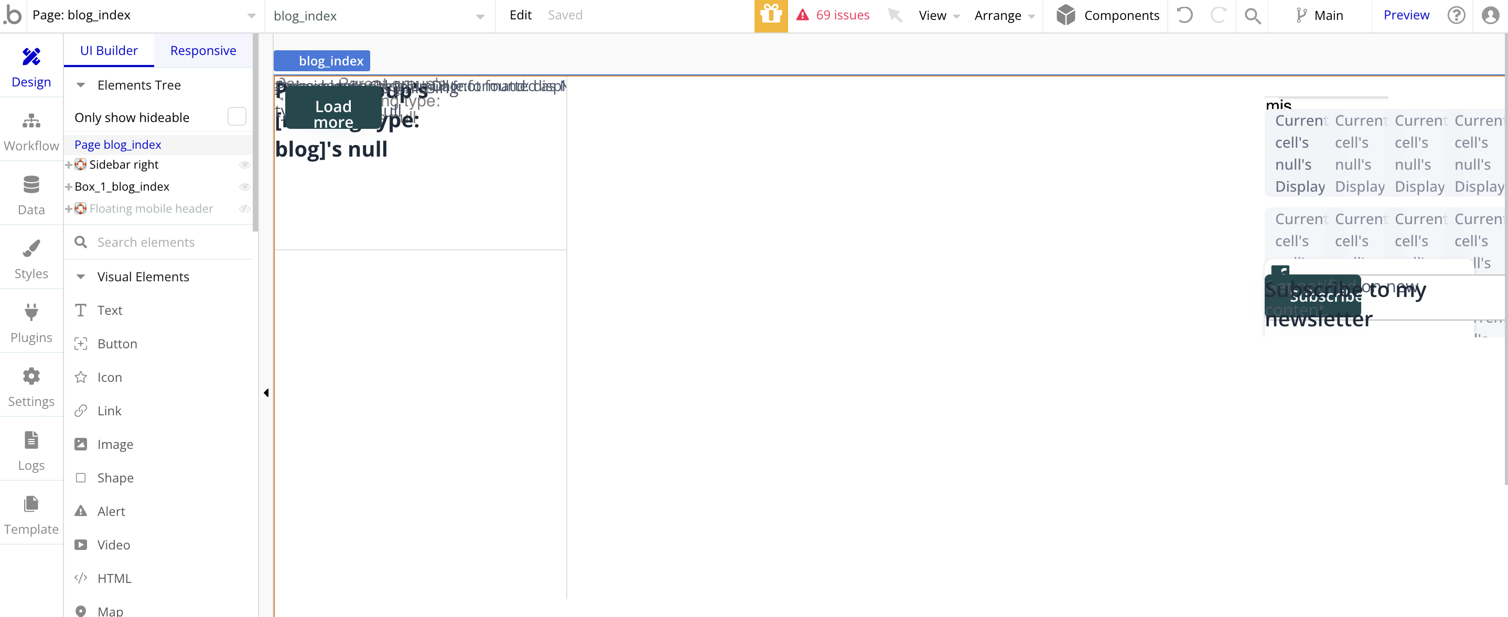Image resolution: width=1508 pixels, height=617 pixels.
Task: Open the View menu
Action: point(939,15)
